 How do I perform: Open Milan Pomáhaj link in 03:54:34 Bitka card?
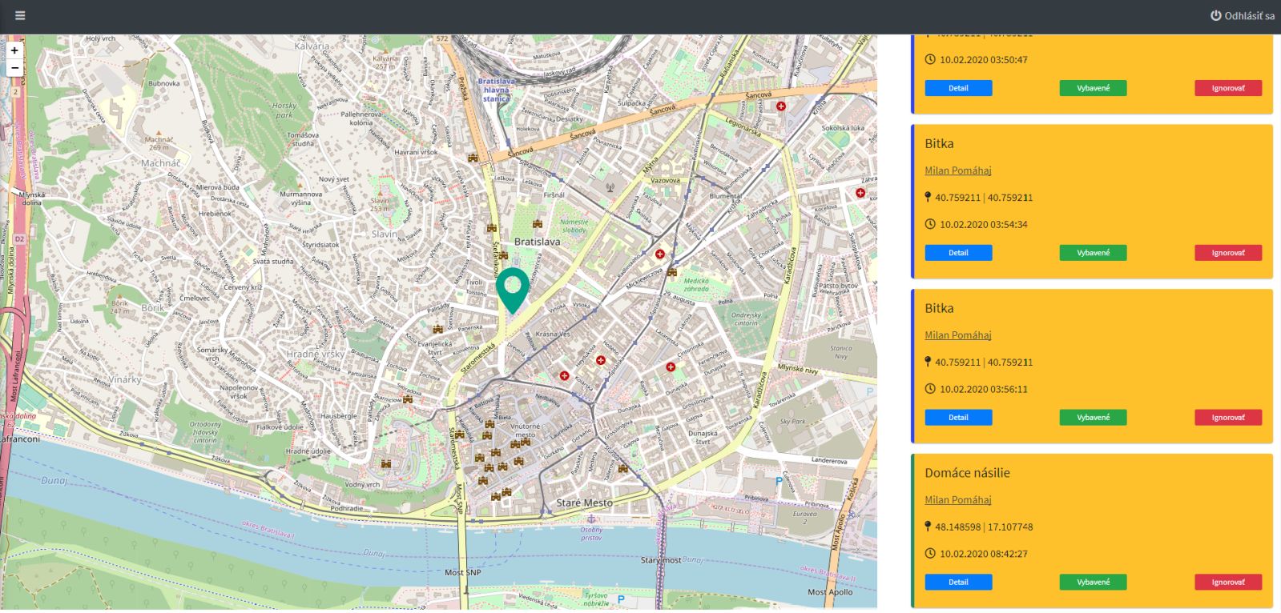[x=958, y=170]
